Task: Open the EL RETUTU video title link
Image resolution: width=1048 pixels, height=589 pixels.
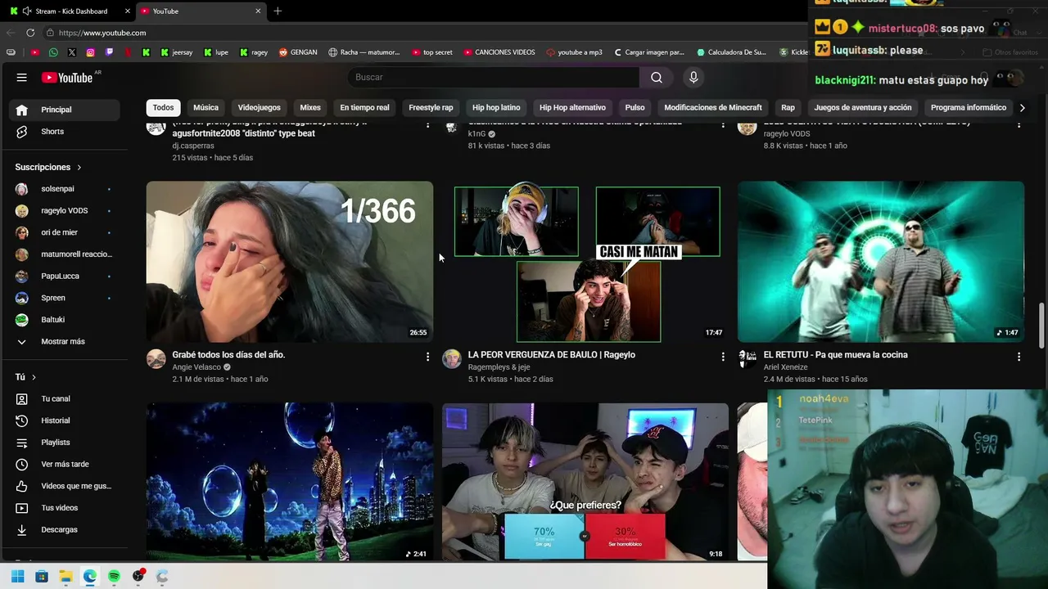Action: click(x=835, y=355)
